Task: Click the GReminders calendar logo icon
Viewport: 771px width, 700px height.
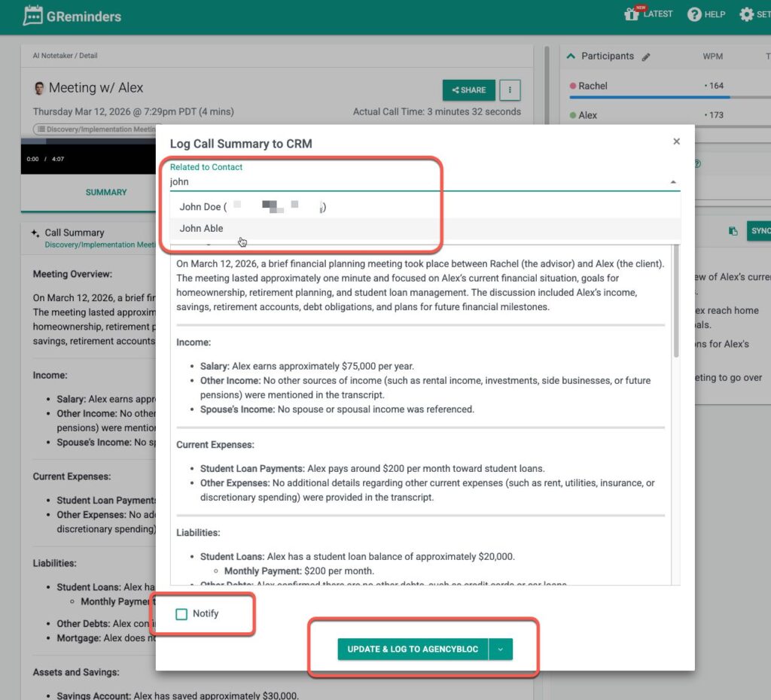Action: 33,16
